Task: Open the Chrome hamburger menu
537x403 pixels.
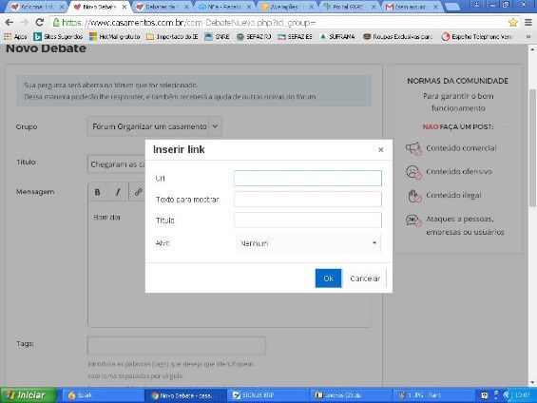Action: coord(528,23)
